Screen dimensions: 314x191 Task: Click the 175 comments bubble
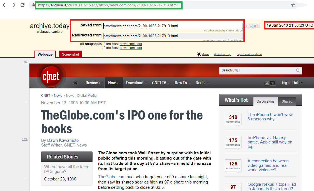pos(233,142)
